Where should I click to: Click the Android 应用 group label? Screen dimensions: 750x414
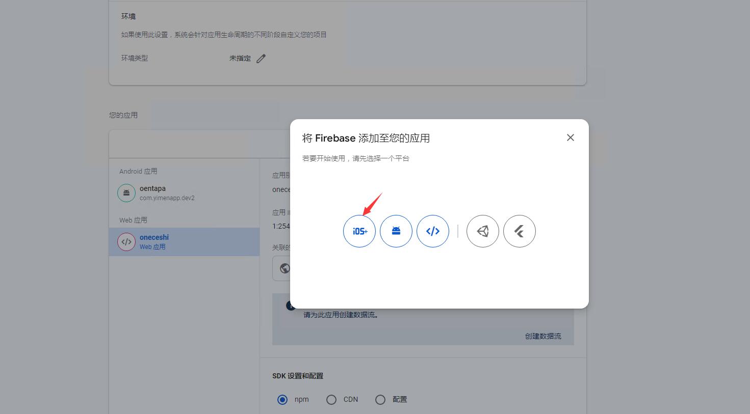click(x=138, y=171)
